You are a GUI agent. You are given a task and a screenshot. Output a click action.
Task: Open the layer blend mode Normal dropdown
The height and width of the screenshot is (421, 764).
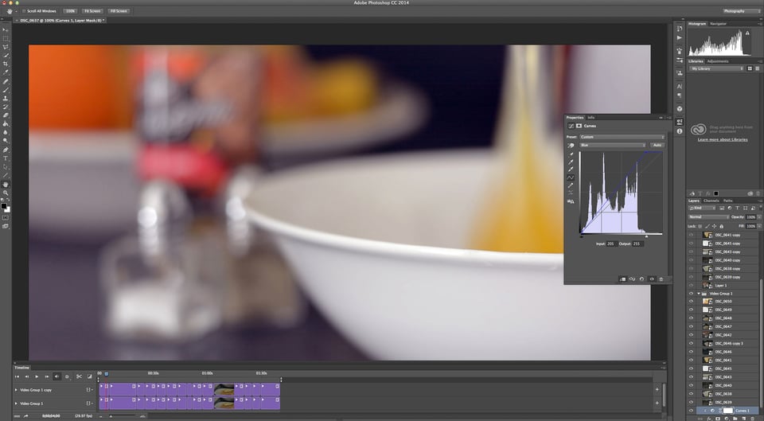click(x=708, y=216)
